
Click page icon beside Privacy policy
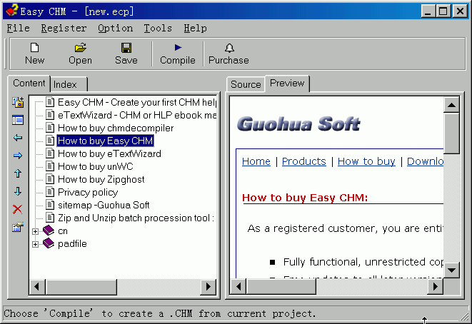(50, 192)
